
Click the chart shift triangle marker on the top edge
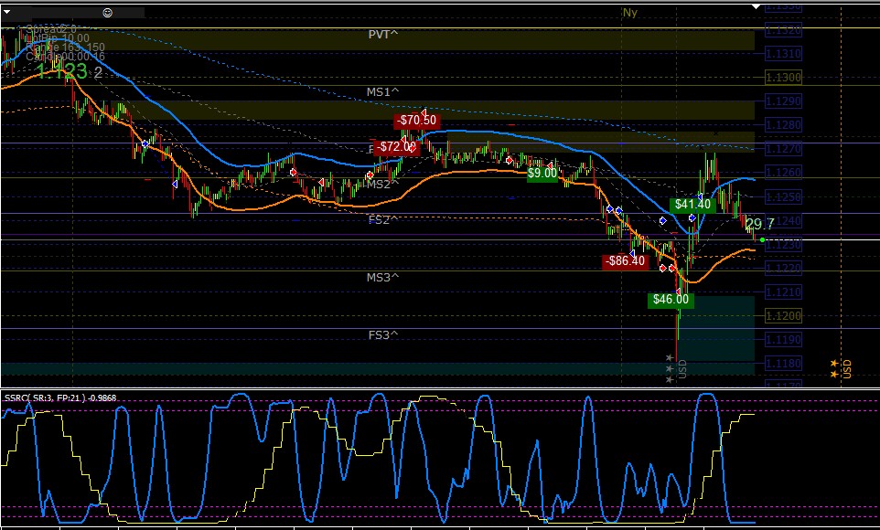[756, 6]
